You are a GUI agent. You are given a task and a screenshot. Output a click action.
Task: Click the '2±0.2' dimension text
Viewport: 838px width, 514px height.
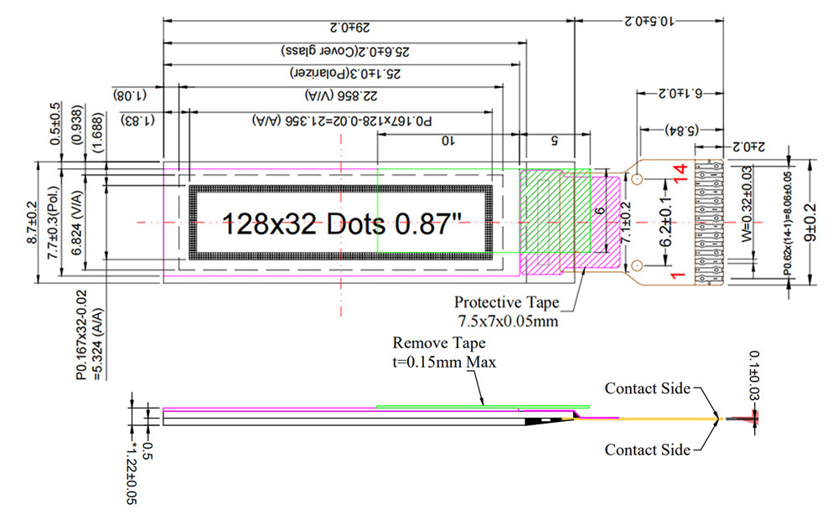pyautogui.click(x=748, y=146)
